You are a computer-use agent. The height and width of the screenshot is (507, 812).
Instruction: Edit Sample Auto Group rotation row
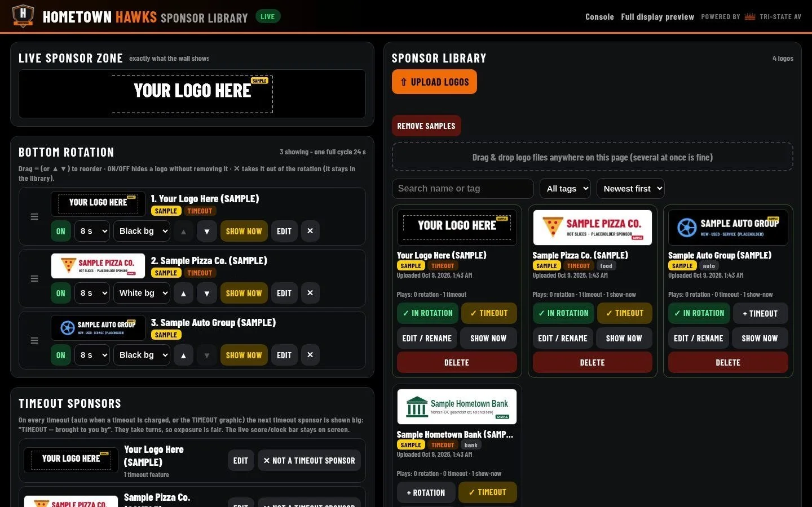[284, 355]
